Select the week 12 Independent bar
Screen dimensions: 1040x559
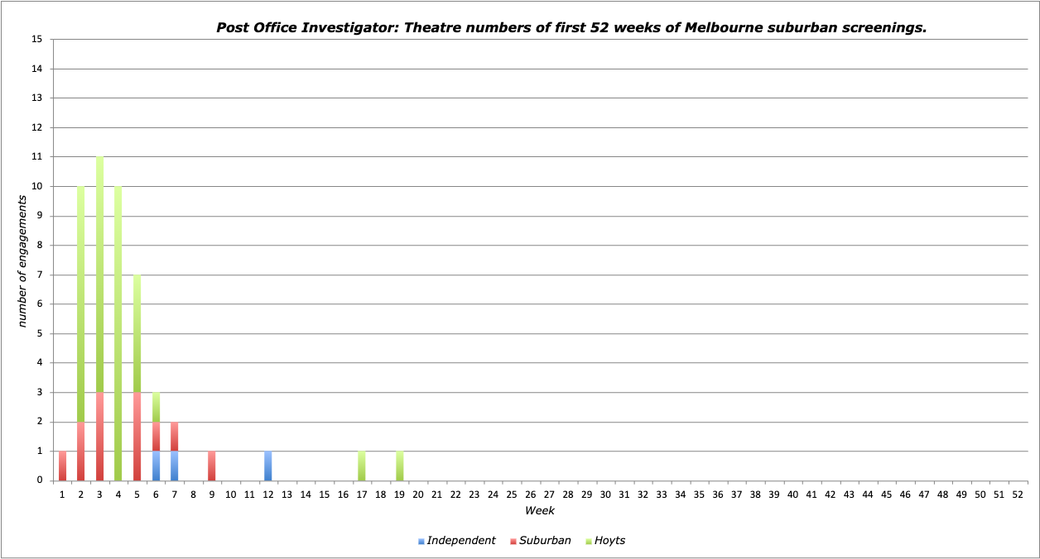coord(268,466)
